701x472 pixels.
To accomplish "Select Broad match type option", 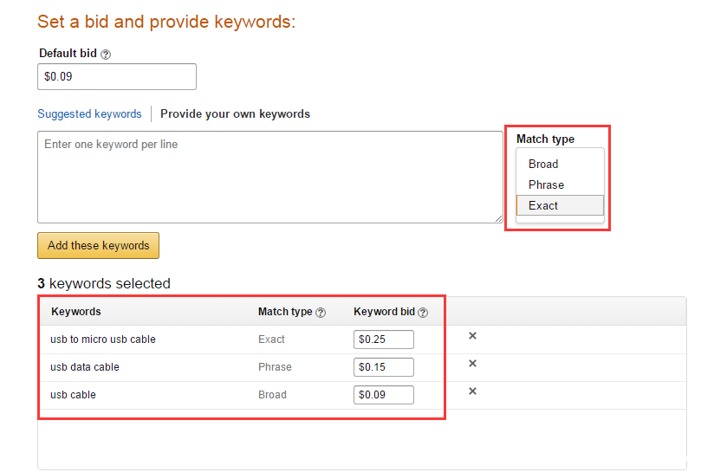I will pos(543,164).
